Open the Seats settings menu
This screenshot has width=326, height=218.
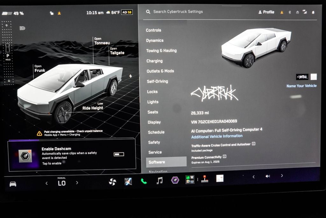pyautogui.click(x=153, y=112)
